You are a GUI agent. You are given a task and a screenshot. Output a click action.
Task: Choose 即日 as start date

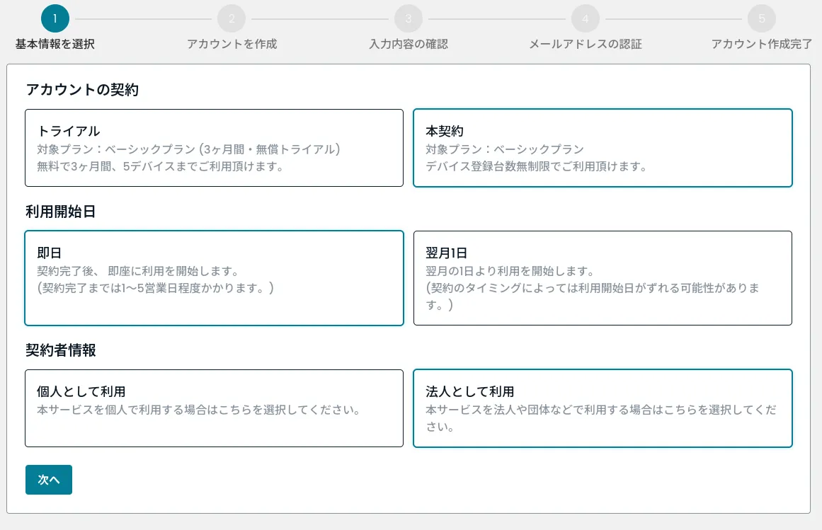click(214, 277)
